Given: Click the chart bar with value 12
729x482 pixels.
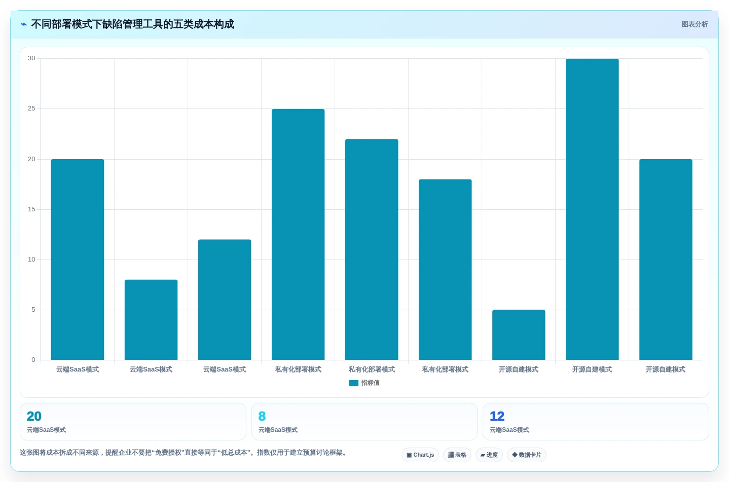Looking at the screenshot, I should 225,300.
